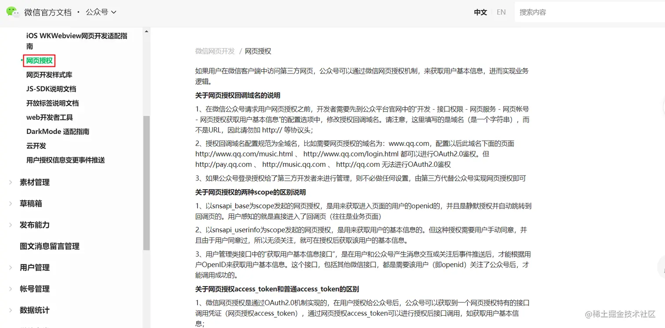Click heading 关于网页授权的两种scope的区别说明
Image resolution: width=665 pixels, height=328 pixels.
click(251, 192)
